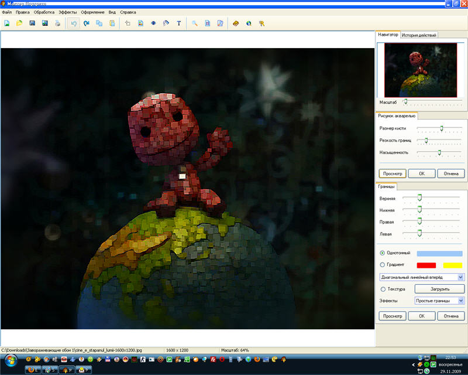This screenshot has width=468, height=375.
Task: Select the Text tool 'T' icon
Action: (x=178, y=23)
